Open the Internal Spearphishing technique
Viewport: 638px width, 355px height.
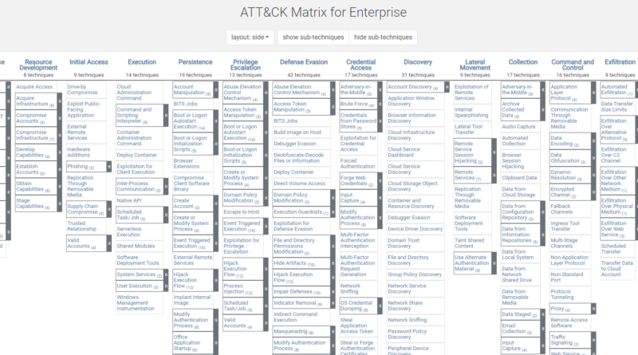472,112
